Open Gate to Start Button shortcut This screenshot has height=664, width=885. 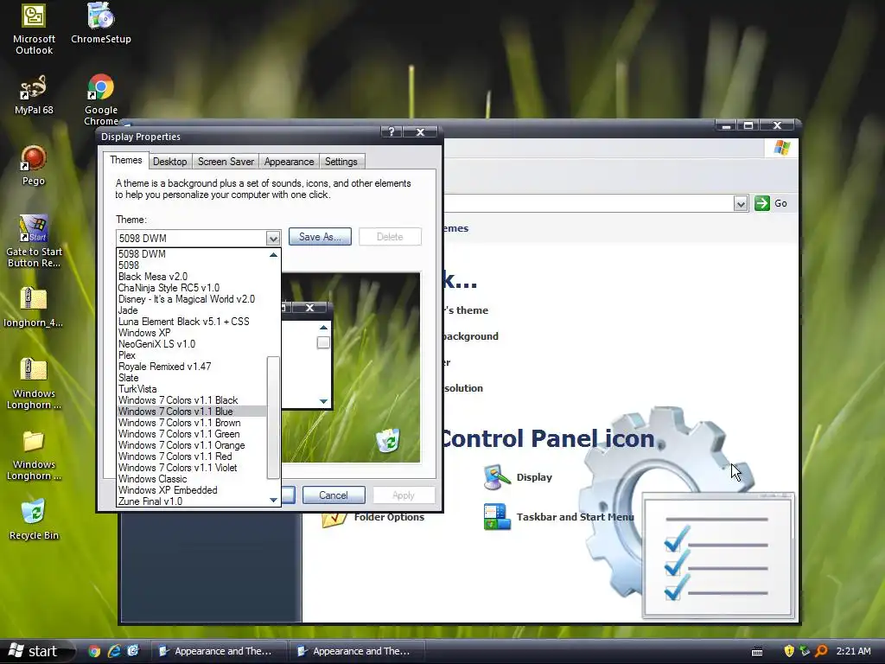tap(34, 241)
